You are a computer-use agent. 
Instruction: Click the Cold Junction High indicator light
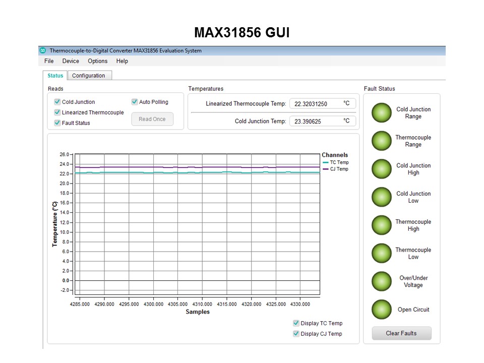coord(382,169)
